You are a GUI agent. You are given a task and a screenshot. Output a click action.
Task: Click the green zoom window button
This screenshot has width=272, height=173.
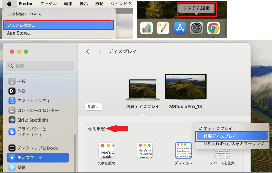(x=26, y=51)
